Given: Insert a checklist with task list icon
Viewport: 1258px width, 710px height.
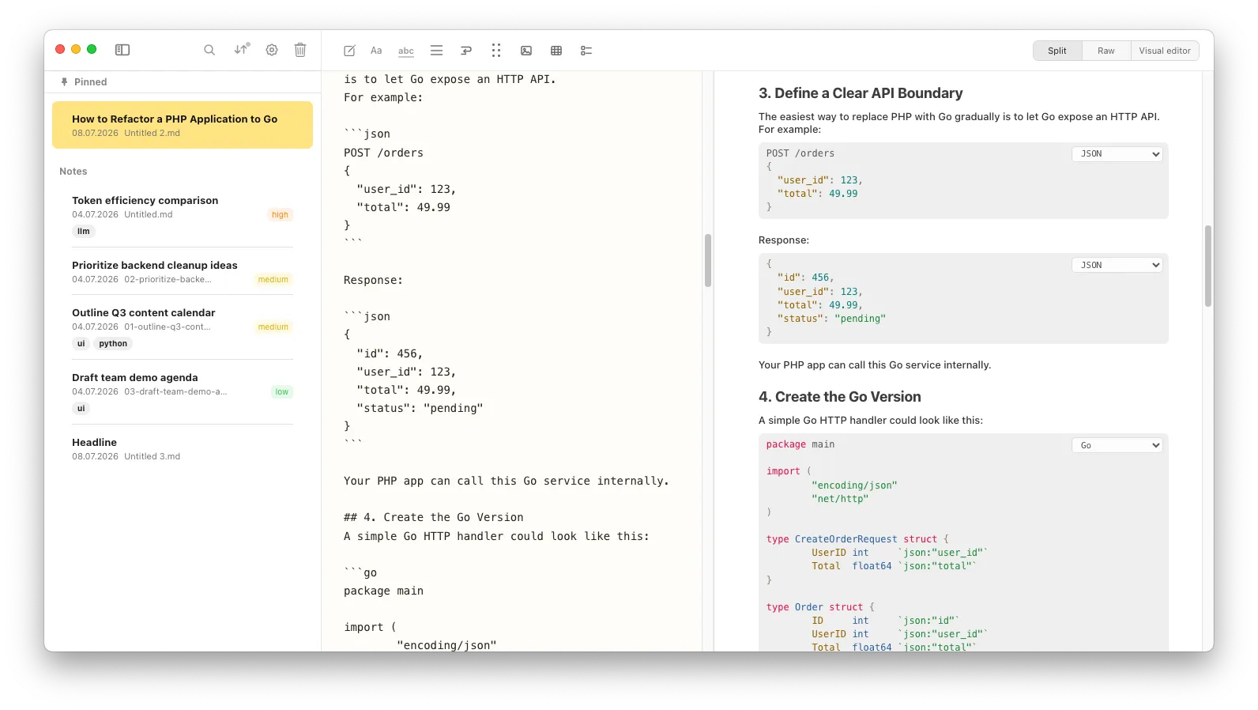Looking at the screenshot, I should pos(586,51).
